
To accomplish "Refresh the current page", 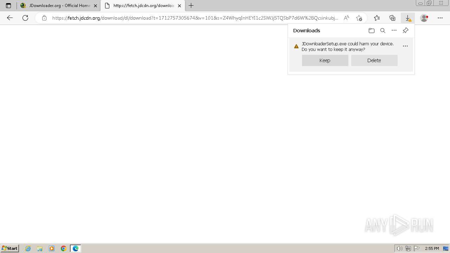I will pos(25,18).
